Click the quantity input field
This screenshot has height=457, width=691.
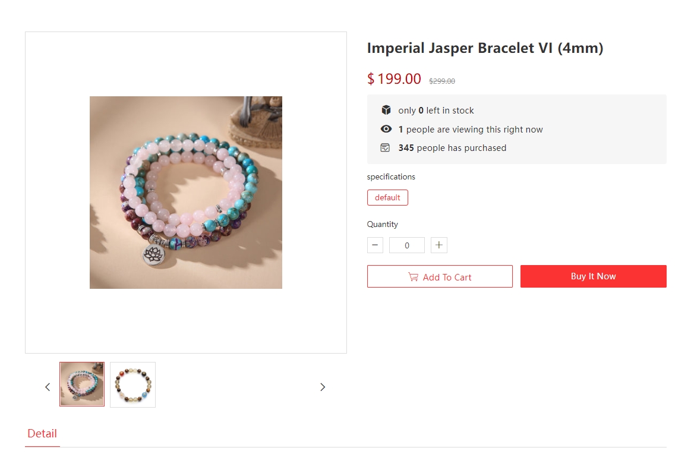[407, 245]
